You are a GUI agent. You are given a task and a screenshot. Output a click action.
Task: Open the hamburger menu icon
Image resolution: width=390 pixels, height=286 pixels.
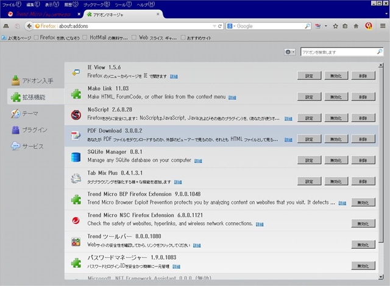pyautogui.click(x=383, y=26)
